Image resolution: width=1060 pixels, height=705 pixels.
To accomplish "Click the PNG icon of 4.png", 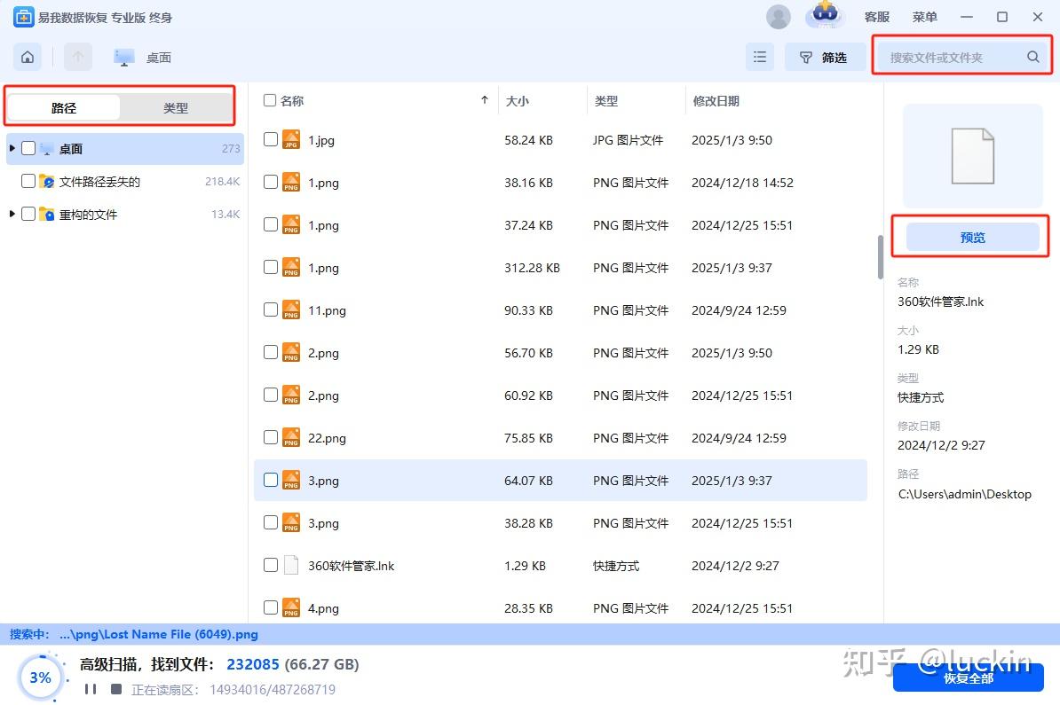I will [x=291, y=607].
